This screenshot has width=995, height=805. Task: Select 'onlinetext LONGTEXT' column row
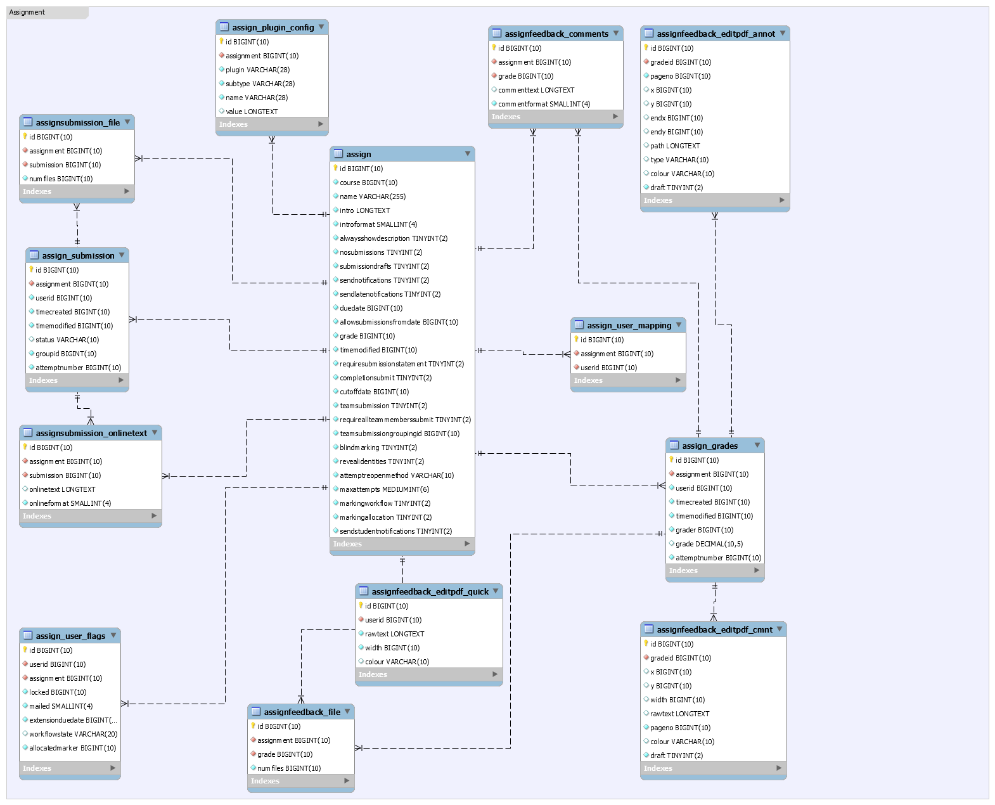coord(91,489)
